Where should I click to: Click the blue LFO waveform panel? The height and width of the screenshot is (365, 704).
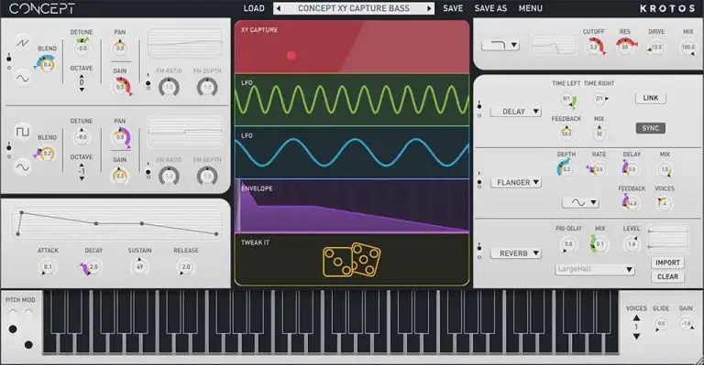point(352,152)
